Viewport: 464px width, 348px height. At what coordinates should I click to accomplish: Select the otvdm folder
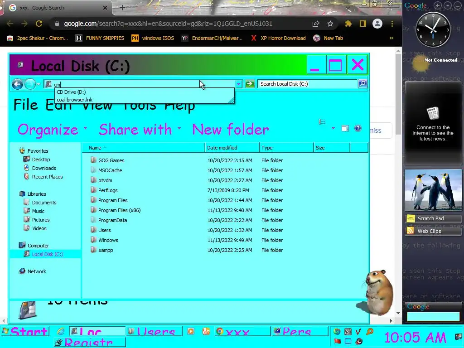[x=105, y=180]
